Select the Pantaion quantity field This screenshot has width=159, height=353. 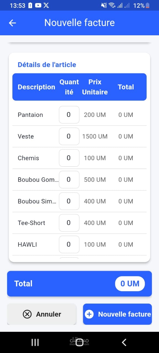click(x=69, y=115)
